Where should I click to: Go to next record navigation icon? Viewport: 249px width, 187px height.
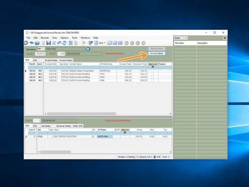point(138,43)
